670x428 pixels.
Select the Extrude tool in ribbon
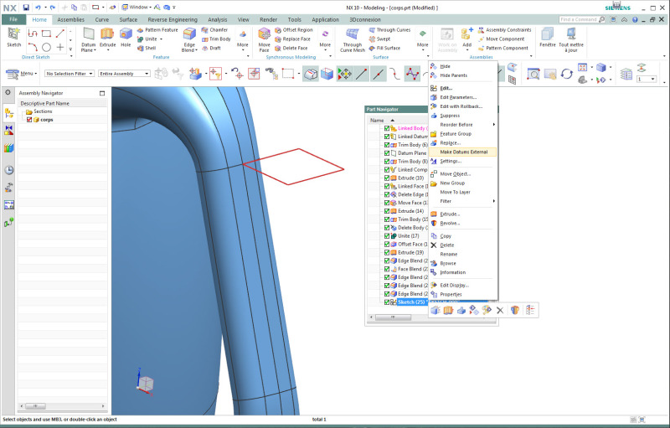pos(107,39)
